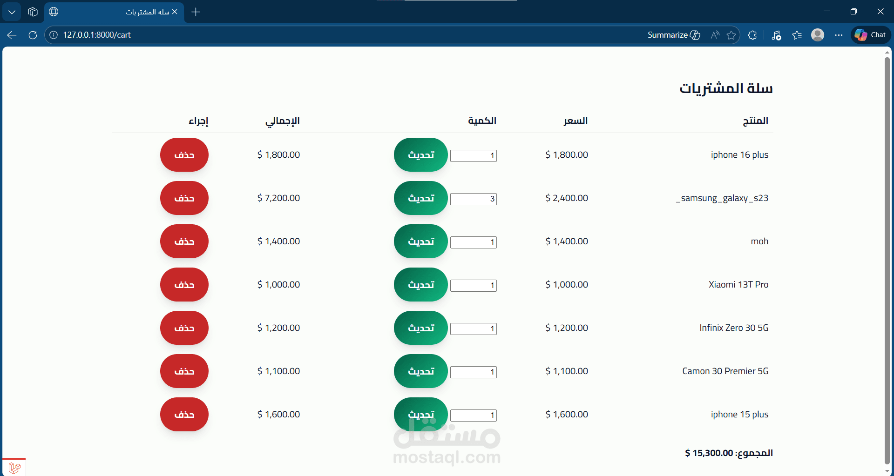The height and width of the screenshot is (476, 894).
Task: Delete Camon 30 Premier 5G from cart
Action: coord(184,371)
